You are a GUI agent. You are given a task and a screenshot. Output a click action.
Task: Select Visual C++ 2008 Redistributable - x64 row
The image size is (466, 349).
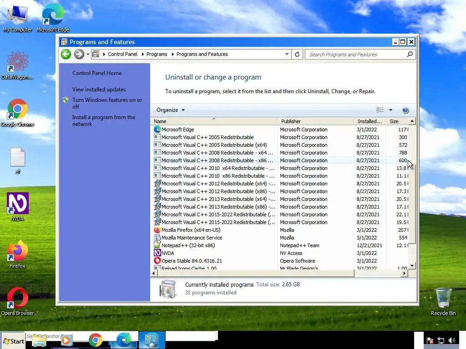click(x=280, y=153)
